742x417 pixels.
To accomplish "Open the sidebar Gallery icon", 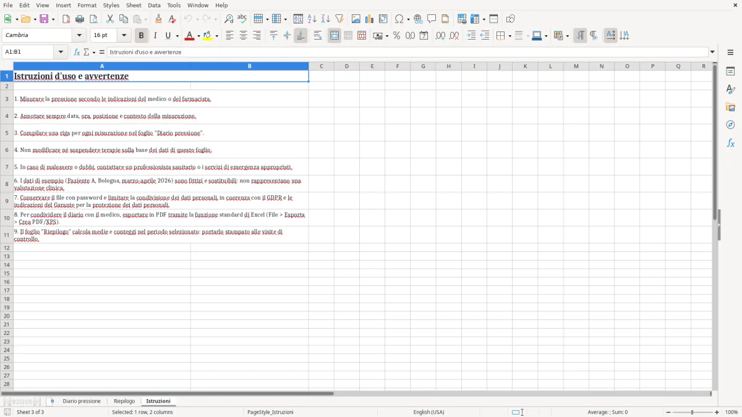I will [730, 107].
